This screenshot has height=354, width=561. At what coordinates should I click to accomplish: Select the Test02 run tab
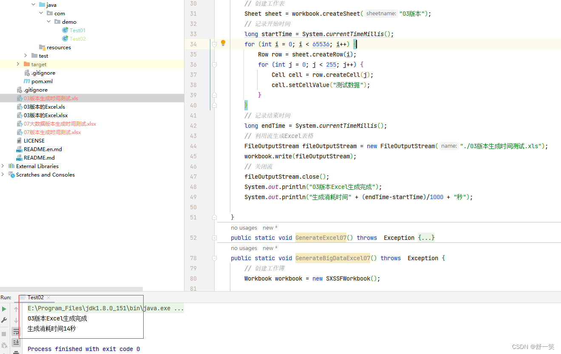tap(36, 298)
